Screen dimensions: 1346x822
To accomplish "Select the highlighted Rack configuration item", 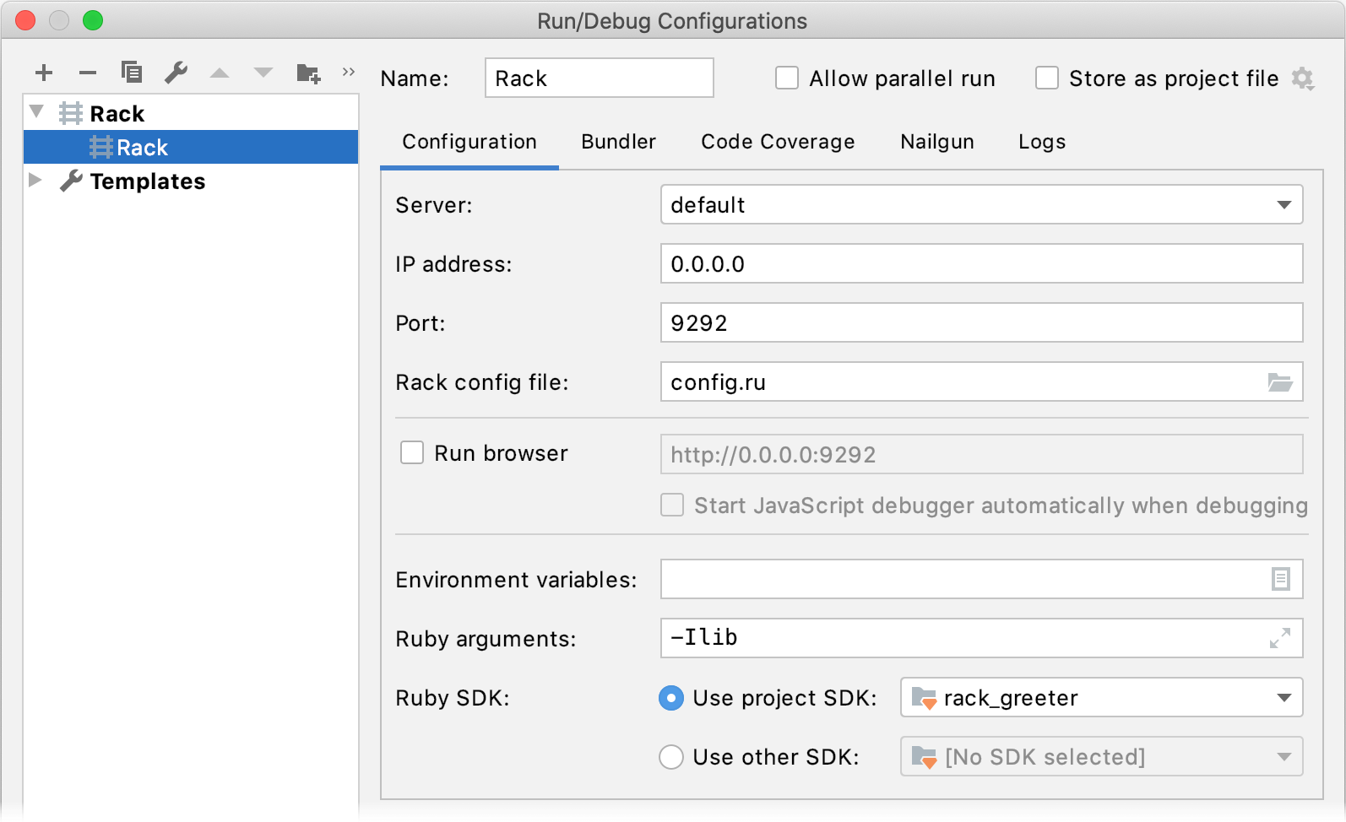I will pyautogui.click(x=191, y=147).
